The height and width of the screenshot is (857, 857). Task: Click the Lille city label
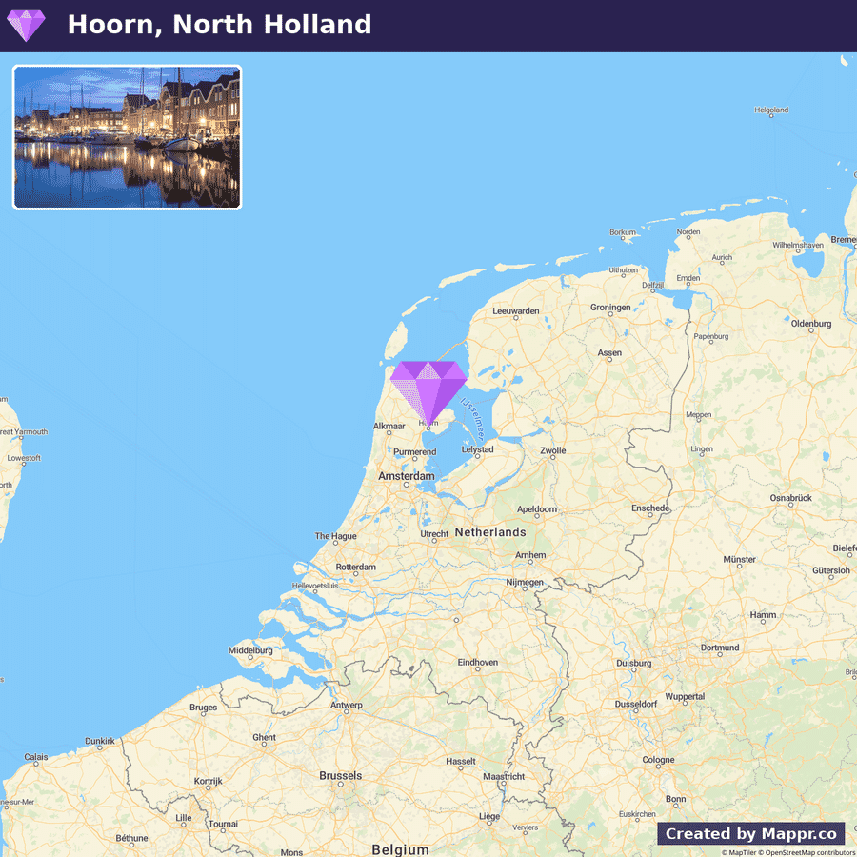(x=184, y=818)
